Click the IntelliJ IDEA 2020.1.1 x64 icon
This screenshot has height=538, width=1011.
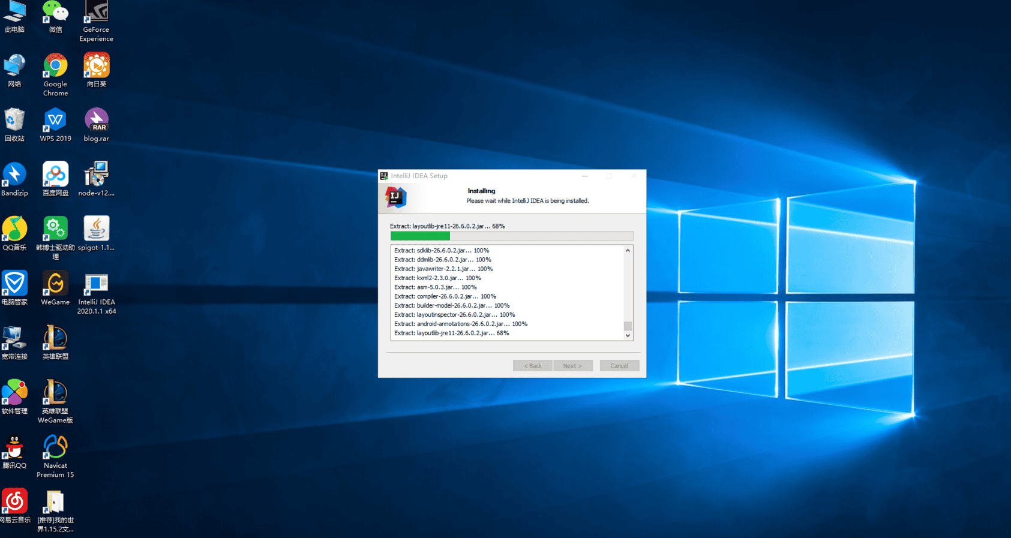96,285
